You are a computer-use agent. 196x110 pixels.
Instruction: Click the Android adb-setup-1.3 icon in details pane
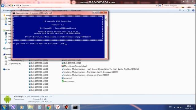7,99
